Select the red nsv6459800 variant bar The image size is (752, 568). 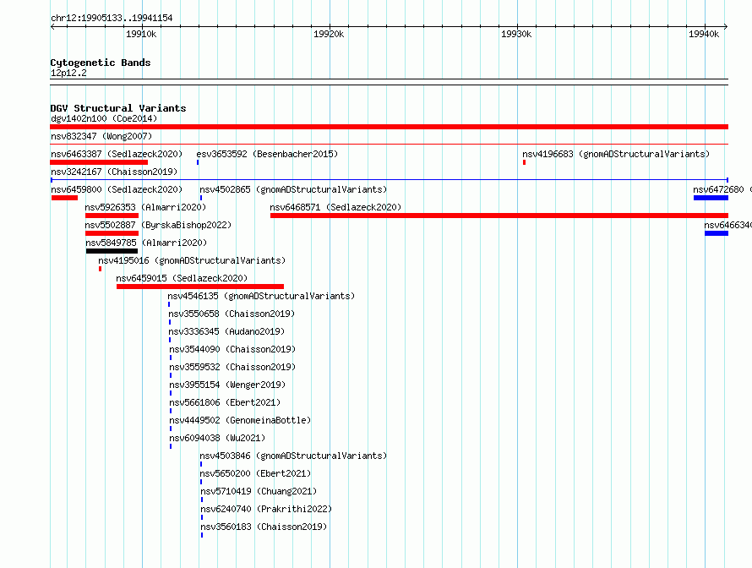pos(64,198)
